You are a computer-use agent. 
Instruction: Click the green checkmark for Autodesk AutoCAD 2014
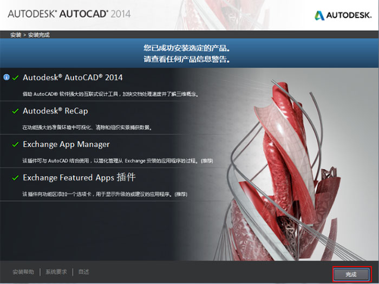coord(16,78)
